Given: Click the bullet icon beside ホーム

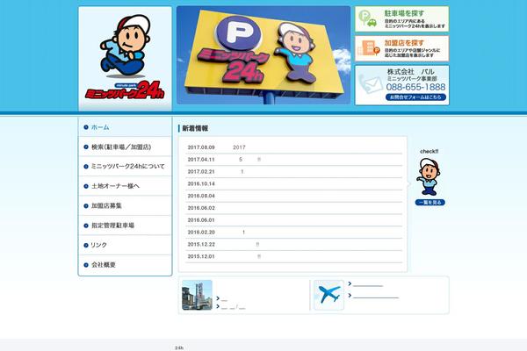Looking at the screenshot, I should 86,127.
